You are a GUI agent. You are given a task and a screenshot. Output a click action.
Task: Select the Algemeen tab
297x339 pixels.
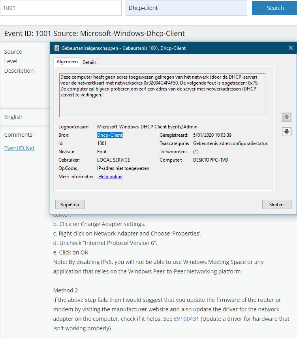coord(67,62)
